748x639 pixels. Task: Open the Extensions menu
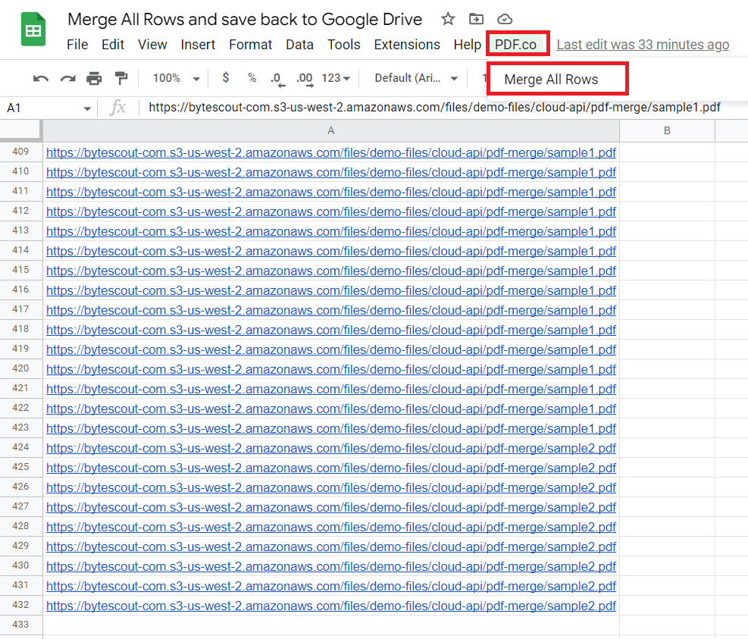407,45
